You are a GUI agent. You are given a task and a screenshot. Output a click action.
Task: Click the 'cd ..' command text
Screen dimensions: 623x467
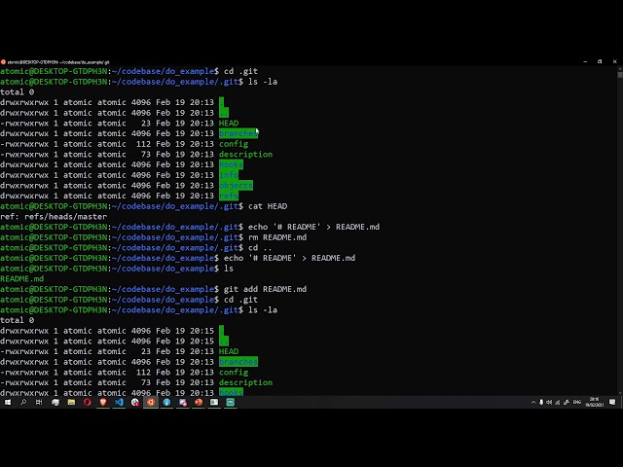pyautogui.click(x=260, y=247)
